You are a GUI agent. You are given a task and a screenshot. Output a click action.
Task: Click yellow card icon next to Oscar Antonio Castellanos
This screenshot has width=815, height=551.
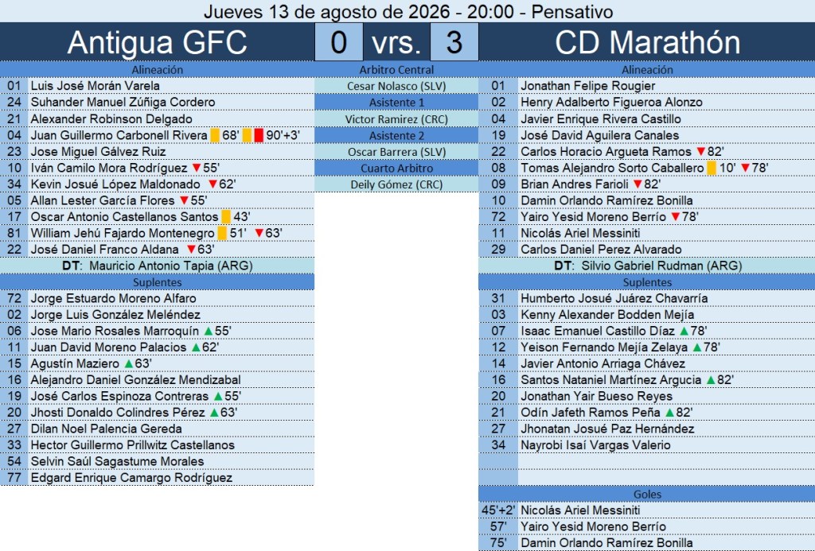(x=226, y=216)
